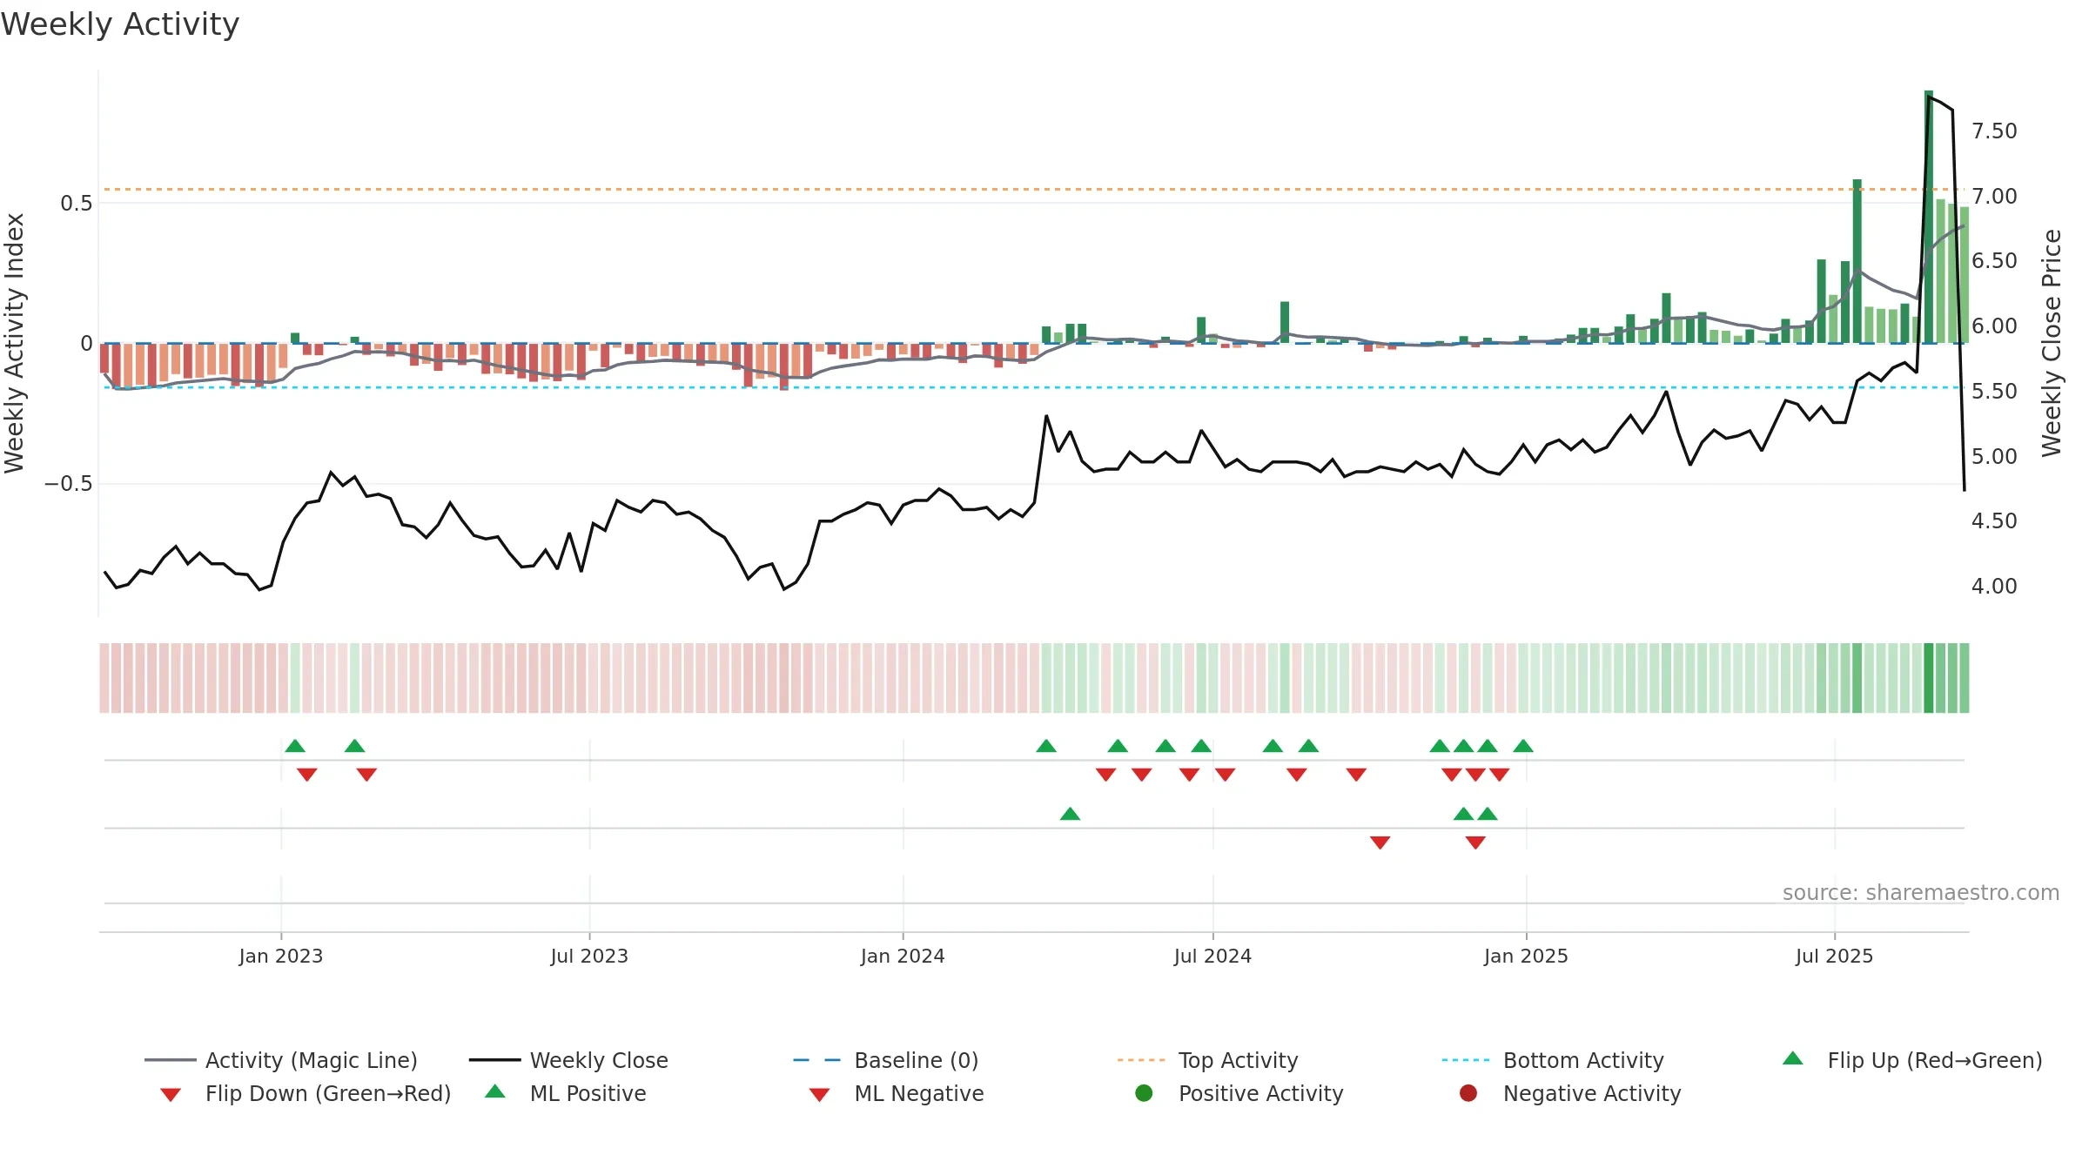This screenshot has height=1175, width=2089.
Task: Click the Activity Magic Line gray swatch
Action: [170, 1060]
